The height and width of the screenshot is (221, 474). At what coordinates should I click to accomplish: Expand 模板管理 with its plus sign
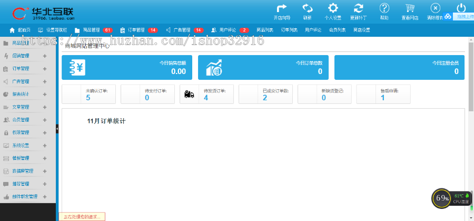pyautogui.click(x=45, y=158)
